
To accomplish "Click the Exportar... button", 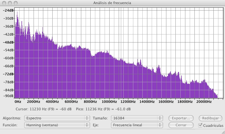I will pos(181,118).
